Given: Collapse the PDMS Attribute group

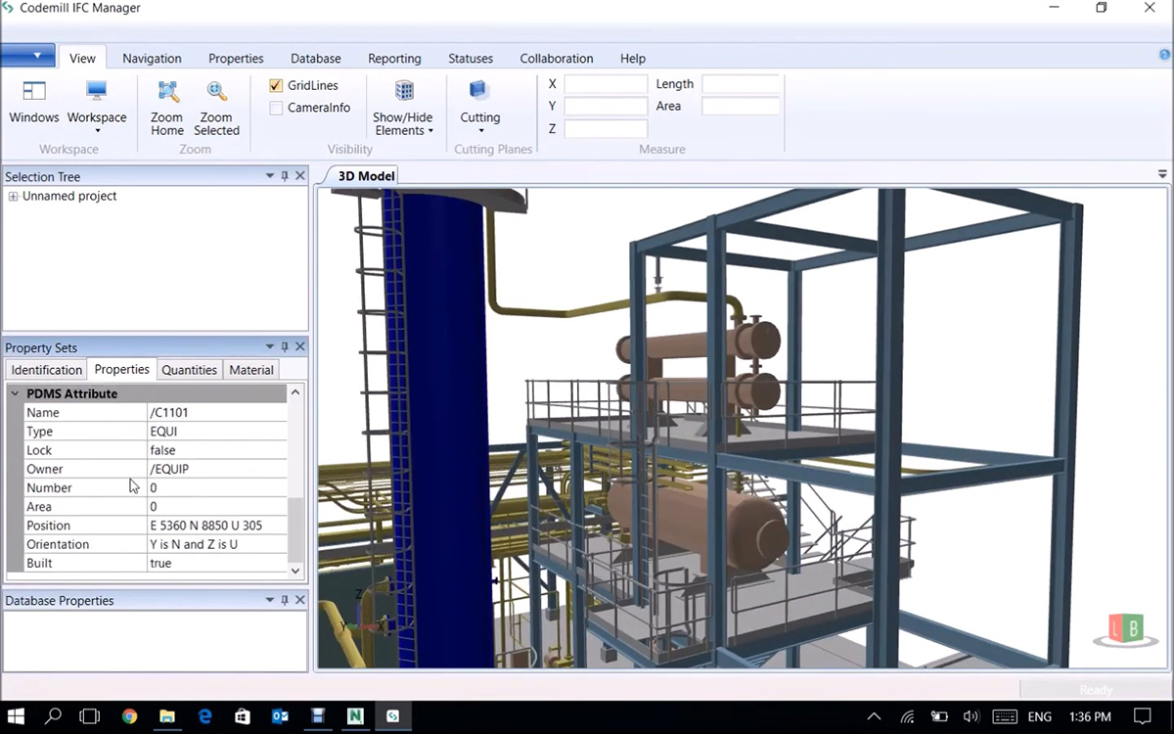Looking at the screenshot, I should click(15, 393).
